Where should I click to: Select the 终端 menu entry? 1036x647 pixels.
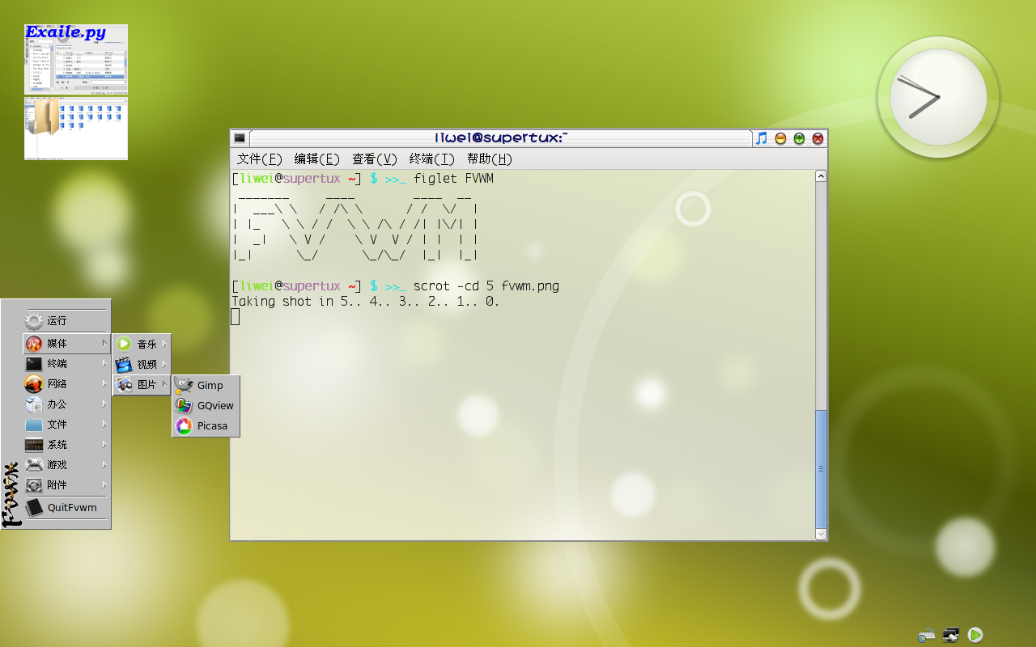67,364
